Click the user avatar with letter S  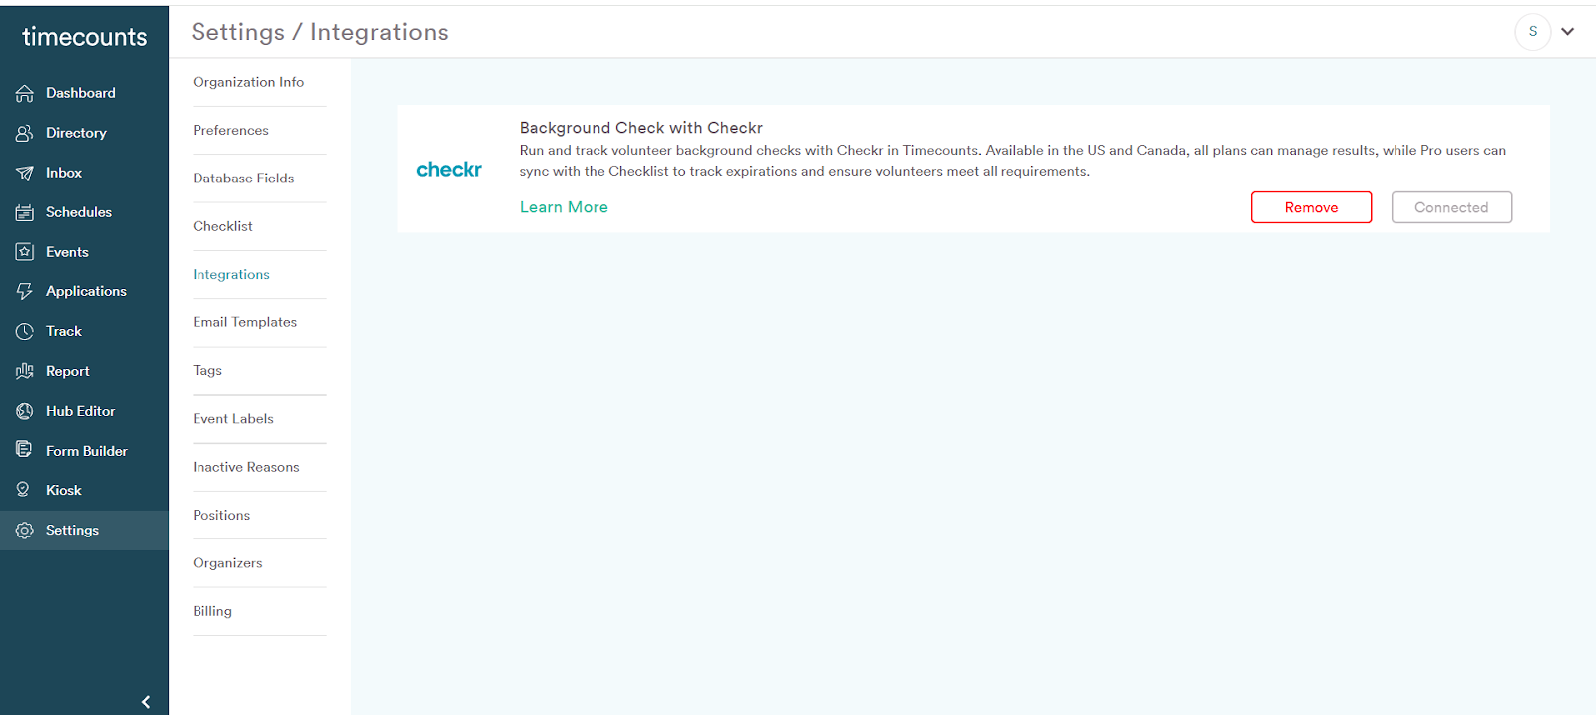[1533, 32]
